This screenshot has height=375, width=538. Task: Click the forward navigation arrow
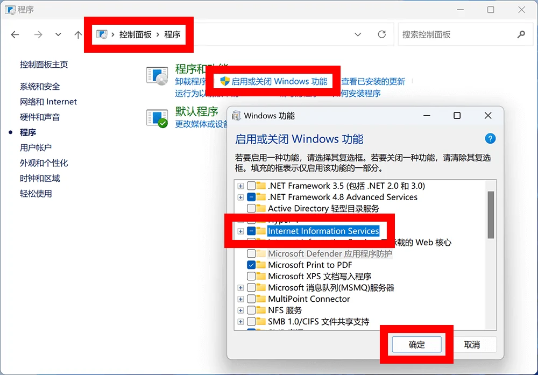[x=38, y=34]
